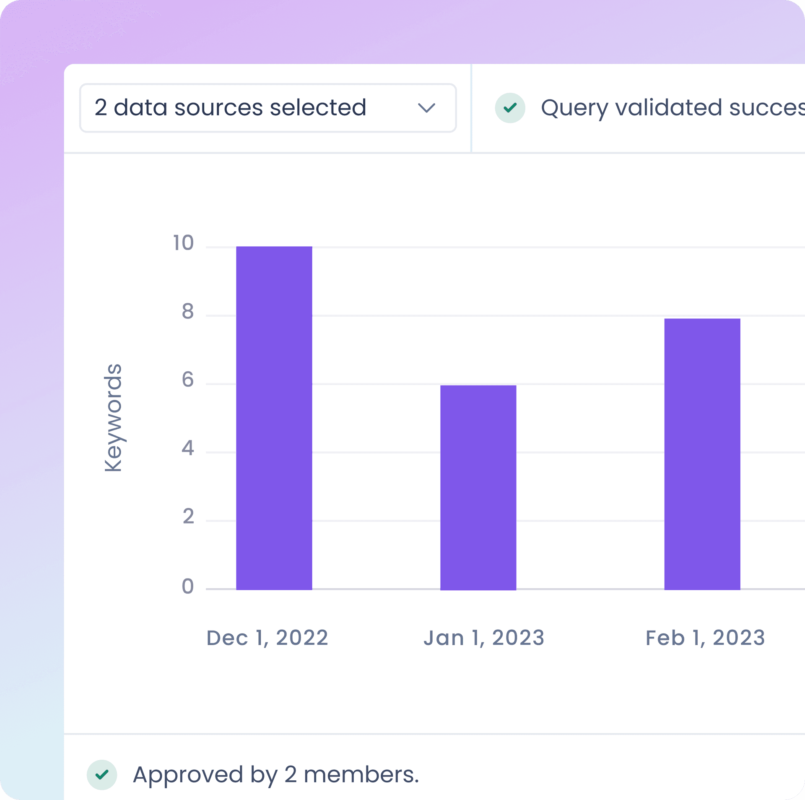The height and width of the screenshot is (800, 805).
Task: Click the Feb 1, 2023 axis label
Action: [x=705, y=638]
